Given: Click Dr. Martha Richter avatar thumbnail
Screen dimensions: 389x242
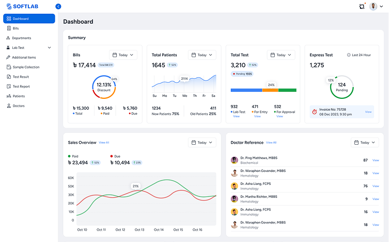Looking at the screenshot, I should [234, 199].
